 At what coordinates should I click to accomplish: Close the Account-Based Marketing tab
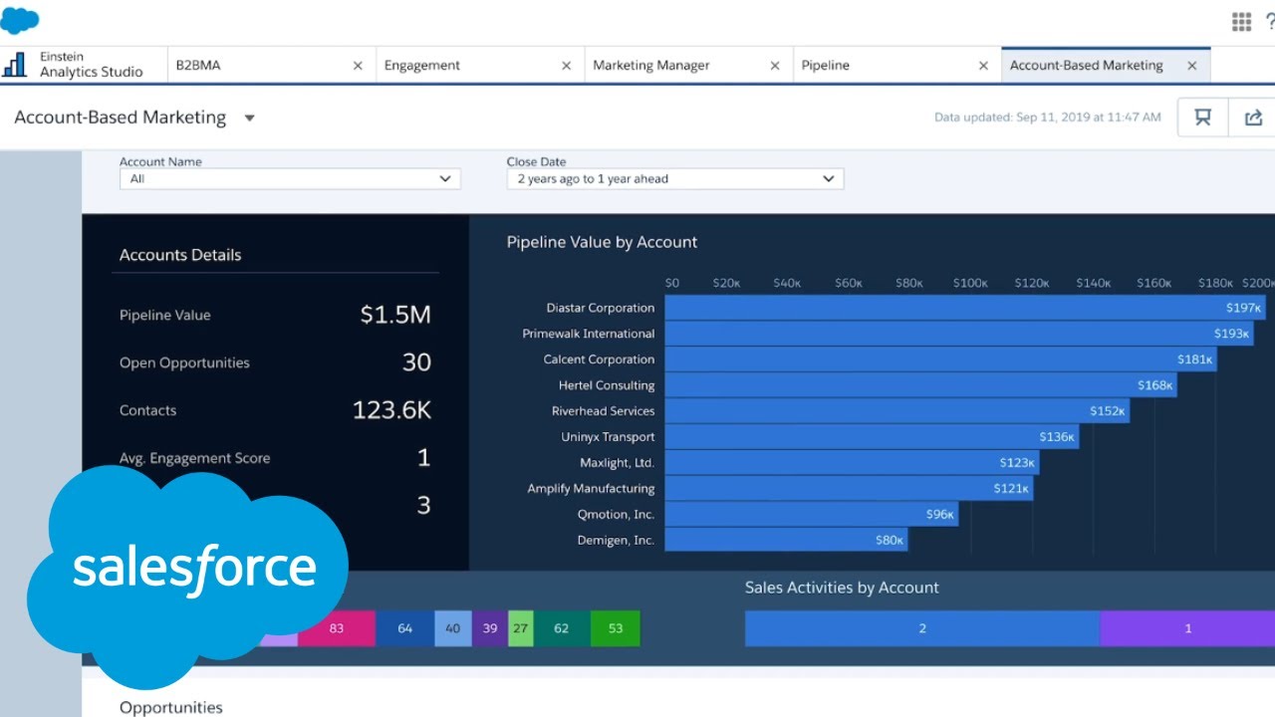[1191, 66]
